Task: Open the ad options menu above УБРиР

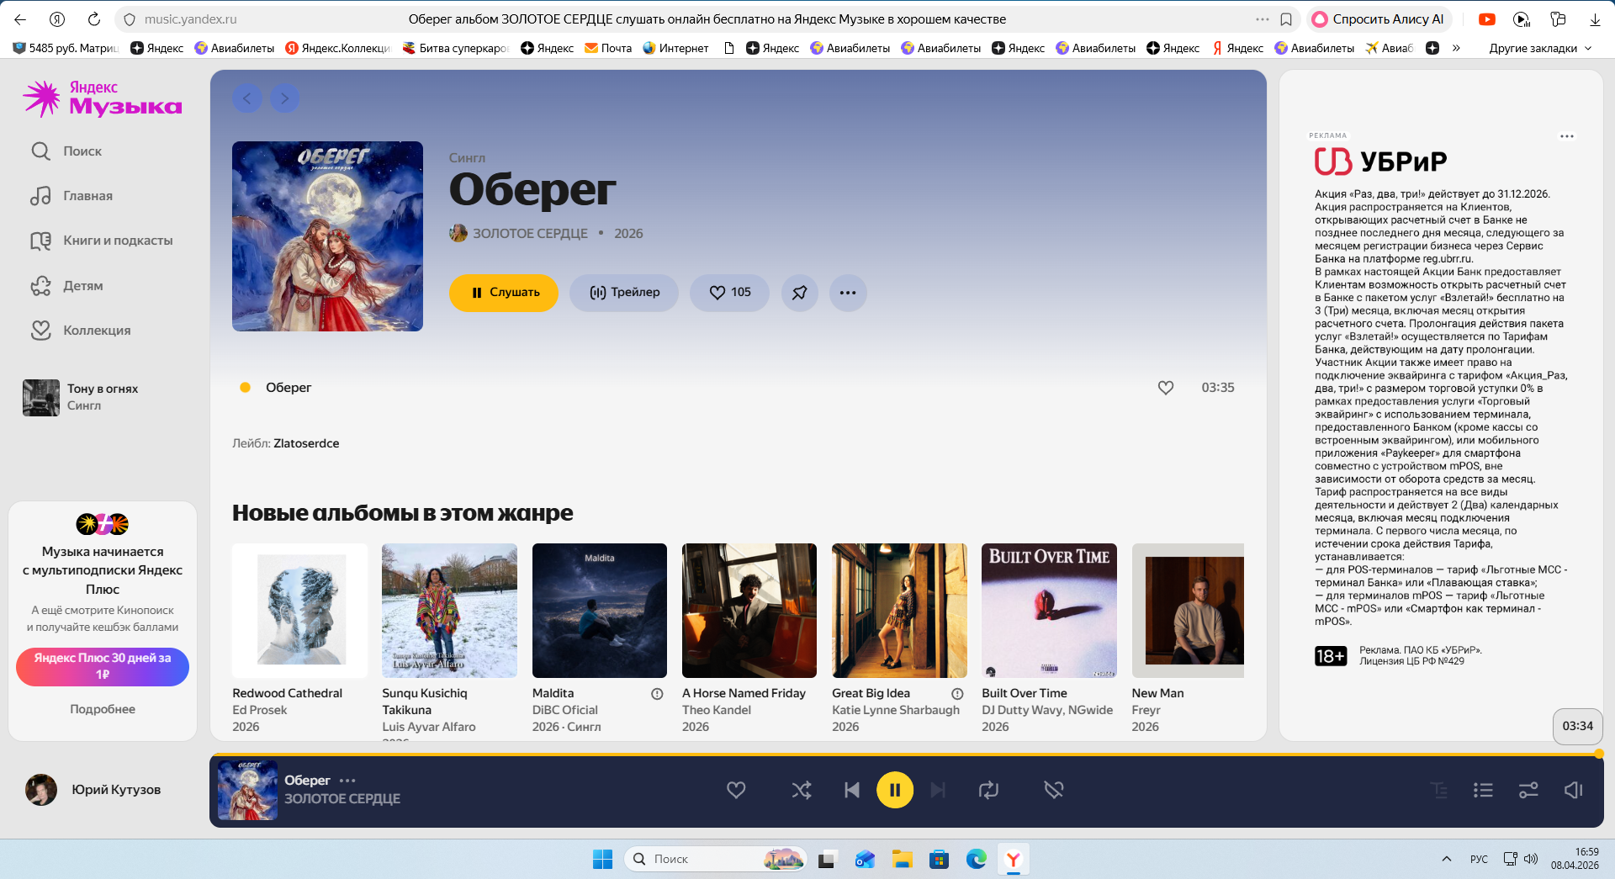Action: (1566, 136)
